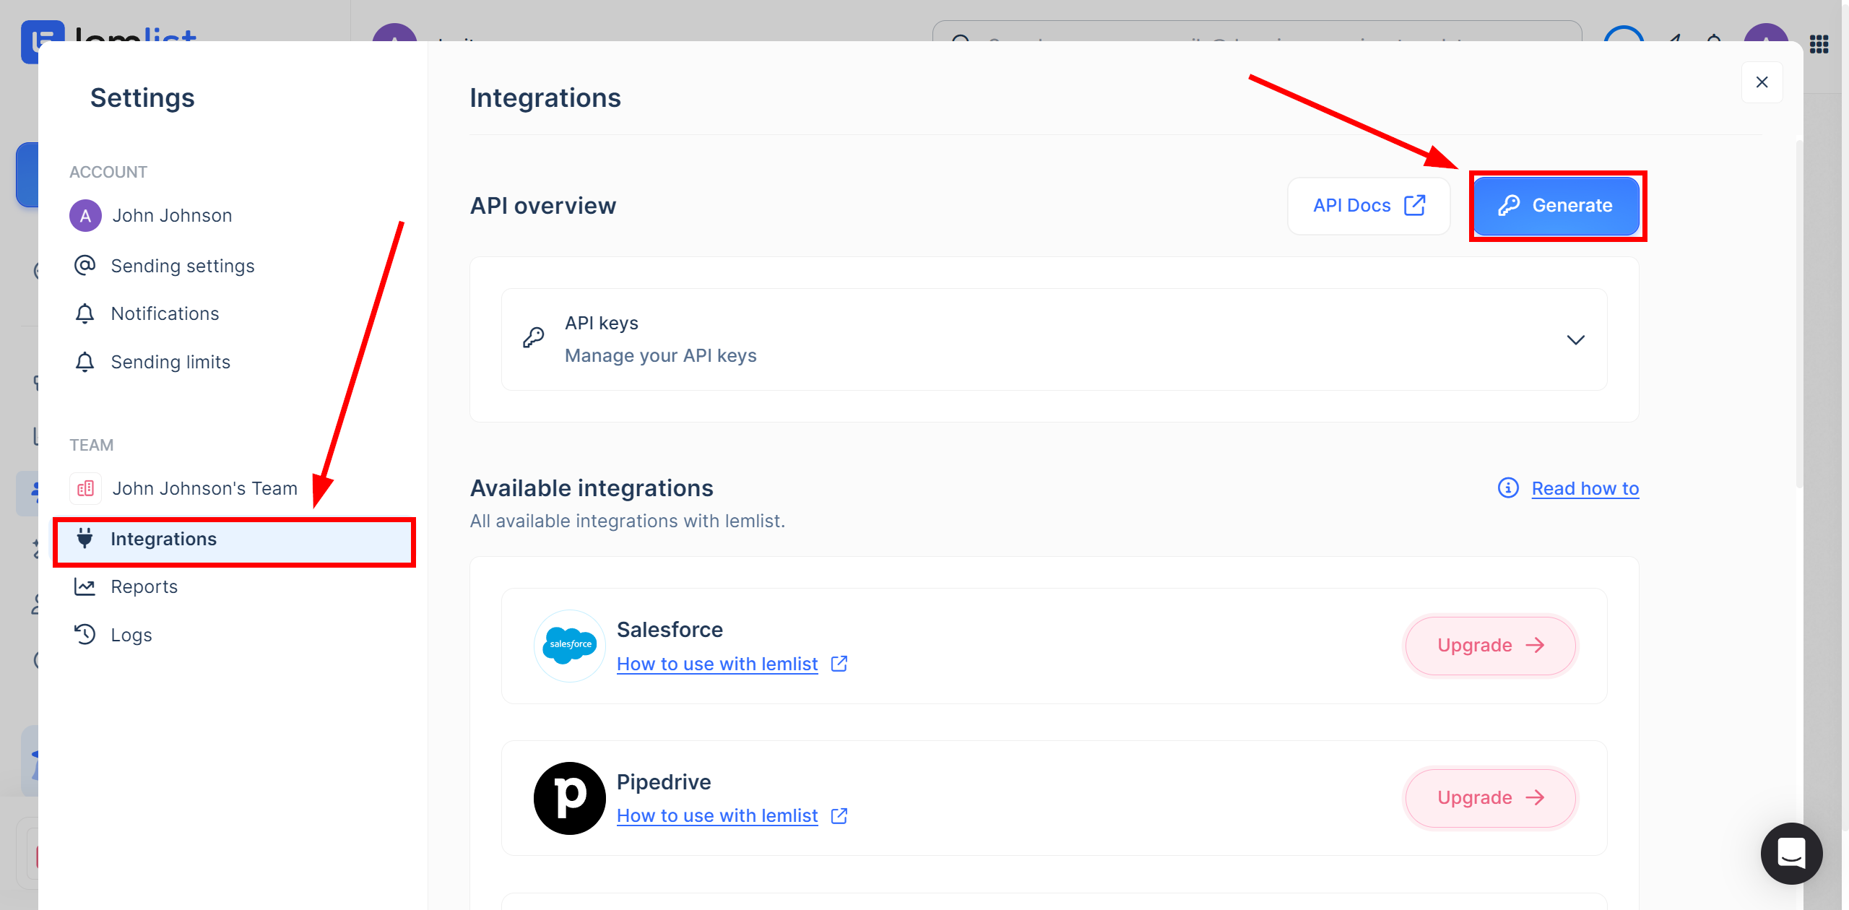Screen dimensions: 1849x910
Task: Click the bell icon beside Notifications
Action: click(85, 313)
